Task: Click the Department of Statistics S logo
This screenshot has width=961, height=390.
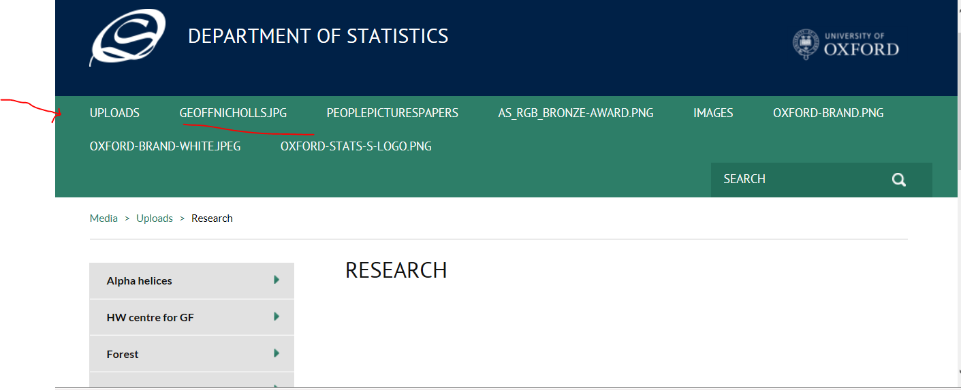Action: tap(127, 37)
